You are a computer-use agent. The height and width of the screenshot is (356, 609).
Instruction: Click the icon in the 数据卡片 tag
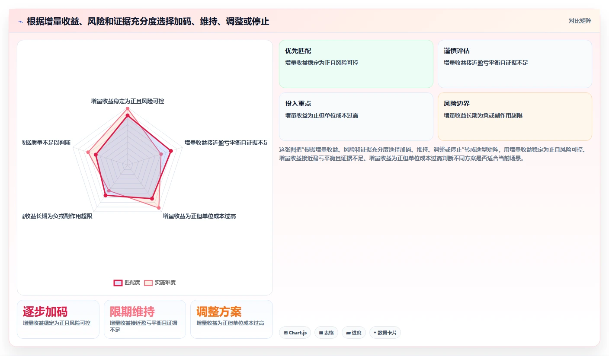[375, 333]
